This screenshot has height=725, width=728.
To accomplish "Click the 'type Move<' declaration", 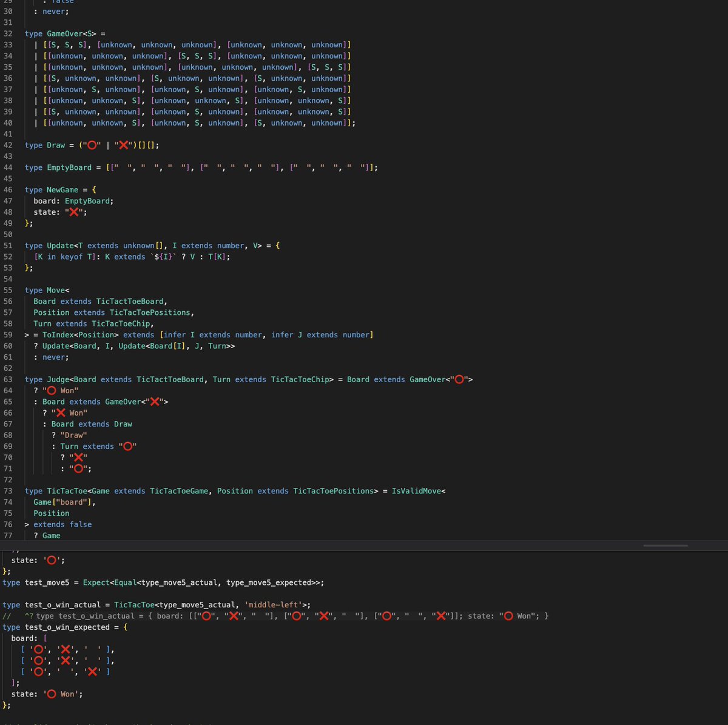I will point(47,290).
